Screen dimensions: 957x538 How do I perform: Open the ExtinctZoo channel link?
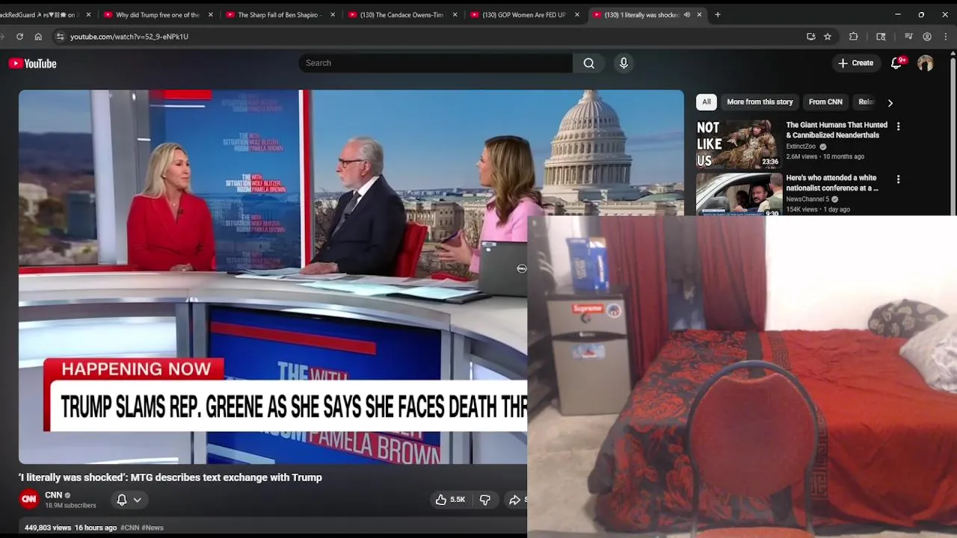pyautogui.click(x=801, y=146)
